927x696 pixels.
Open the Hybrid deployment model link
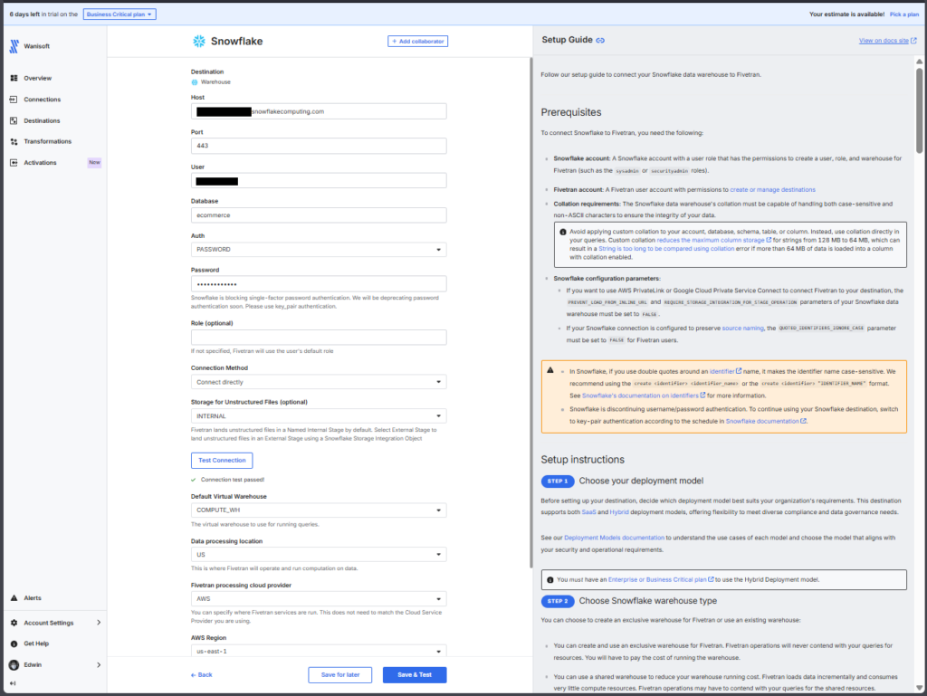(x=619, y=512)
